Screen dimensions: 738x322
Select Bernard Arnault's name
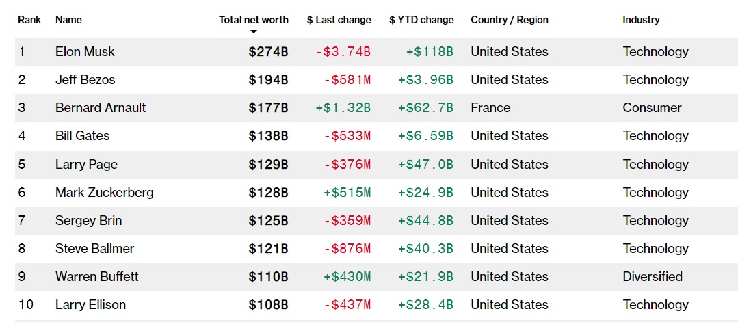tap(101, 108)
